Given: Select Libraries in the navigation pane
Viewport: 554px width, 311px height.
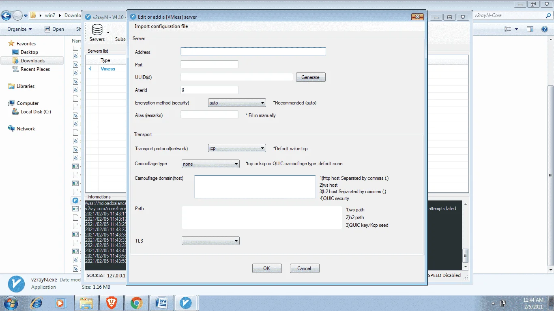Looking at the screenshot, I should tap(26, 86).
